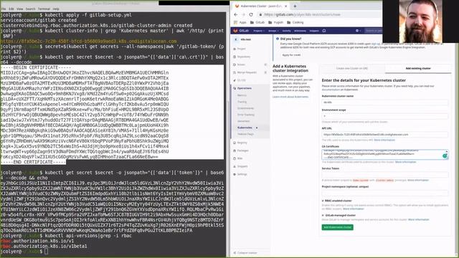Image resolution: width=459 pixels, height=258 pixels.
Task: Open Project in GitLab sidebar
Action: pyautogui.click(x=240, y=49)
